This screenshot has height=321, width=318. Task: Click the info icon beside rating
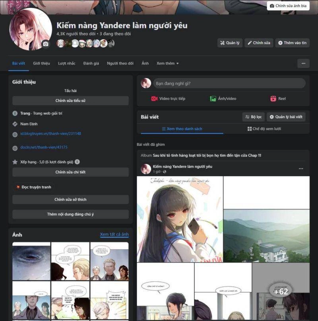point(77,162)
